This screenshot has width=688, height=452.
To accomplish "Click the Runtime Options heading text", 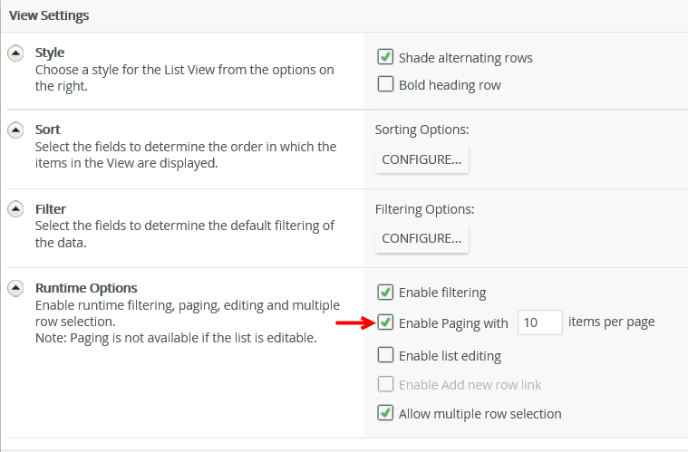I will point(86,289).
